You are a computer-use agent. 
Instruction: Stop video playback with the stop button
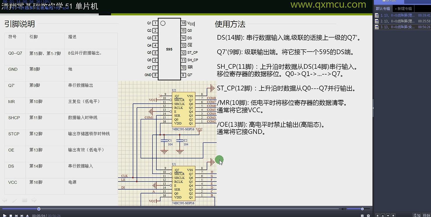[x=10, y=216]
